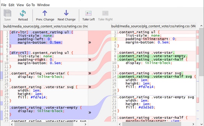Image resolution: width=204 pixels, height=126 pixels.
Task: Click right pane line number 3
Action: click(x=115, y=39)
